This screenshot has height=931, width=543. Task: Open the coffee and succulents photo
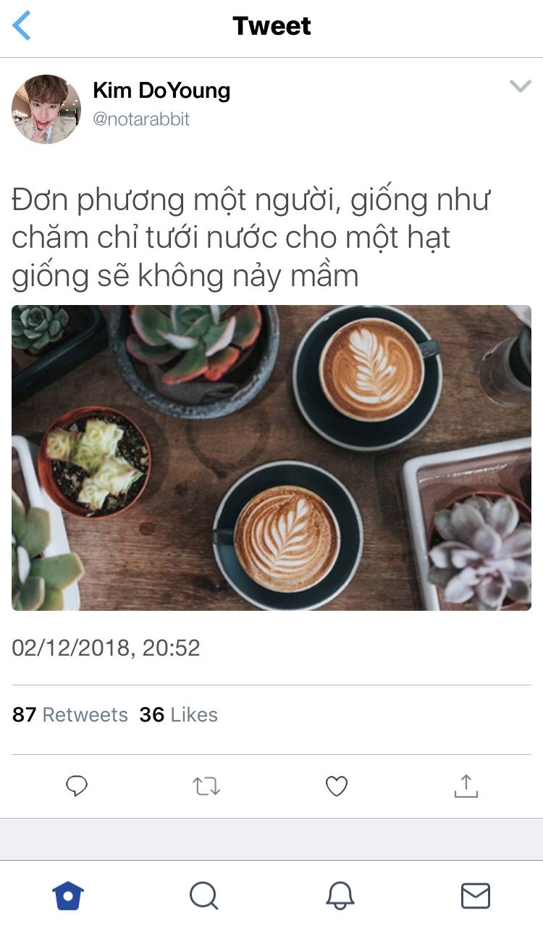tap(271, 458)
